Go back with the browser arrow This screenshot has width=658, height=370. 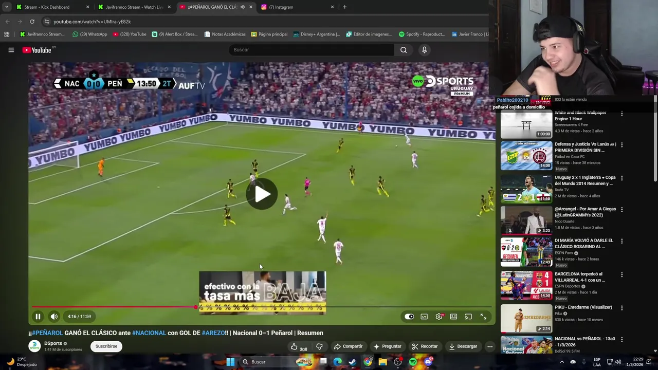tap(7, 22)
